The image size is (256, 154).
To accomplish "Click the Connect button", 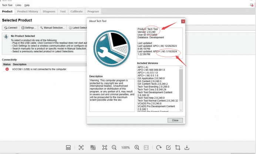I will [x=11, y=28].
